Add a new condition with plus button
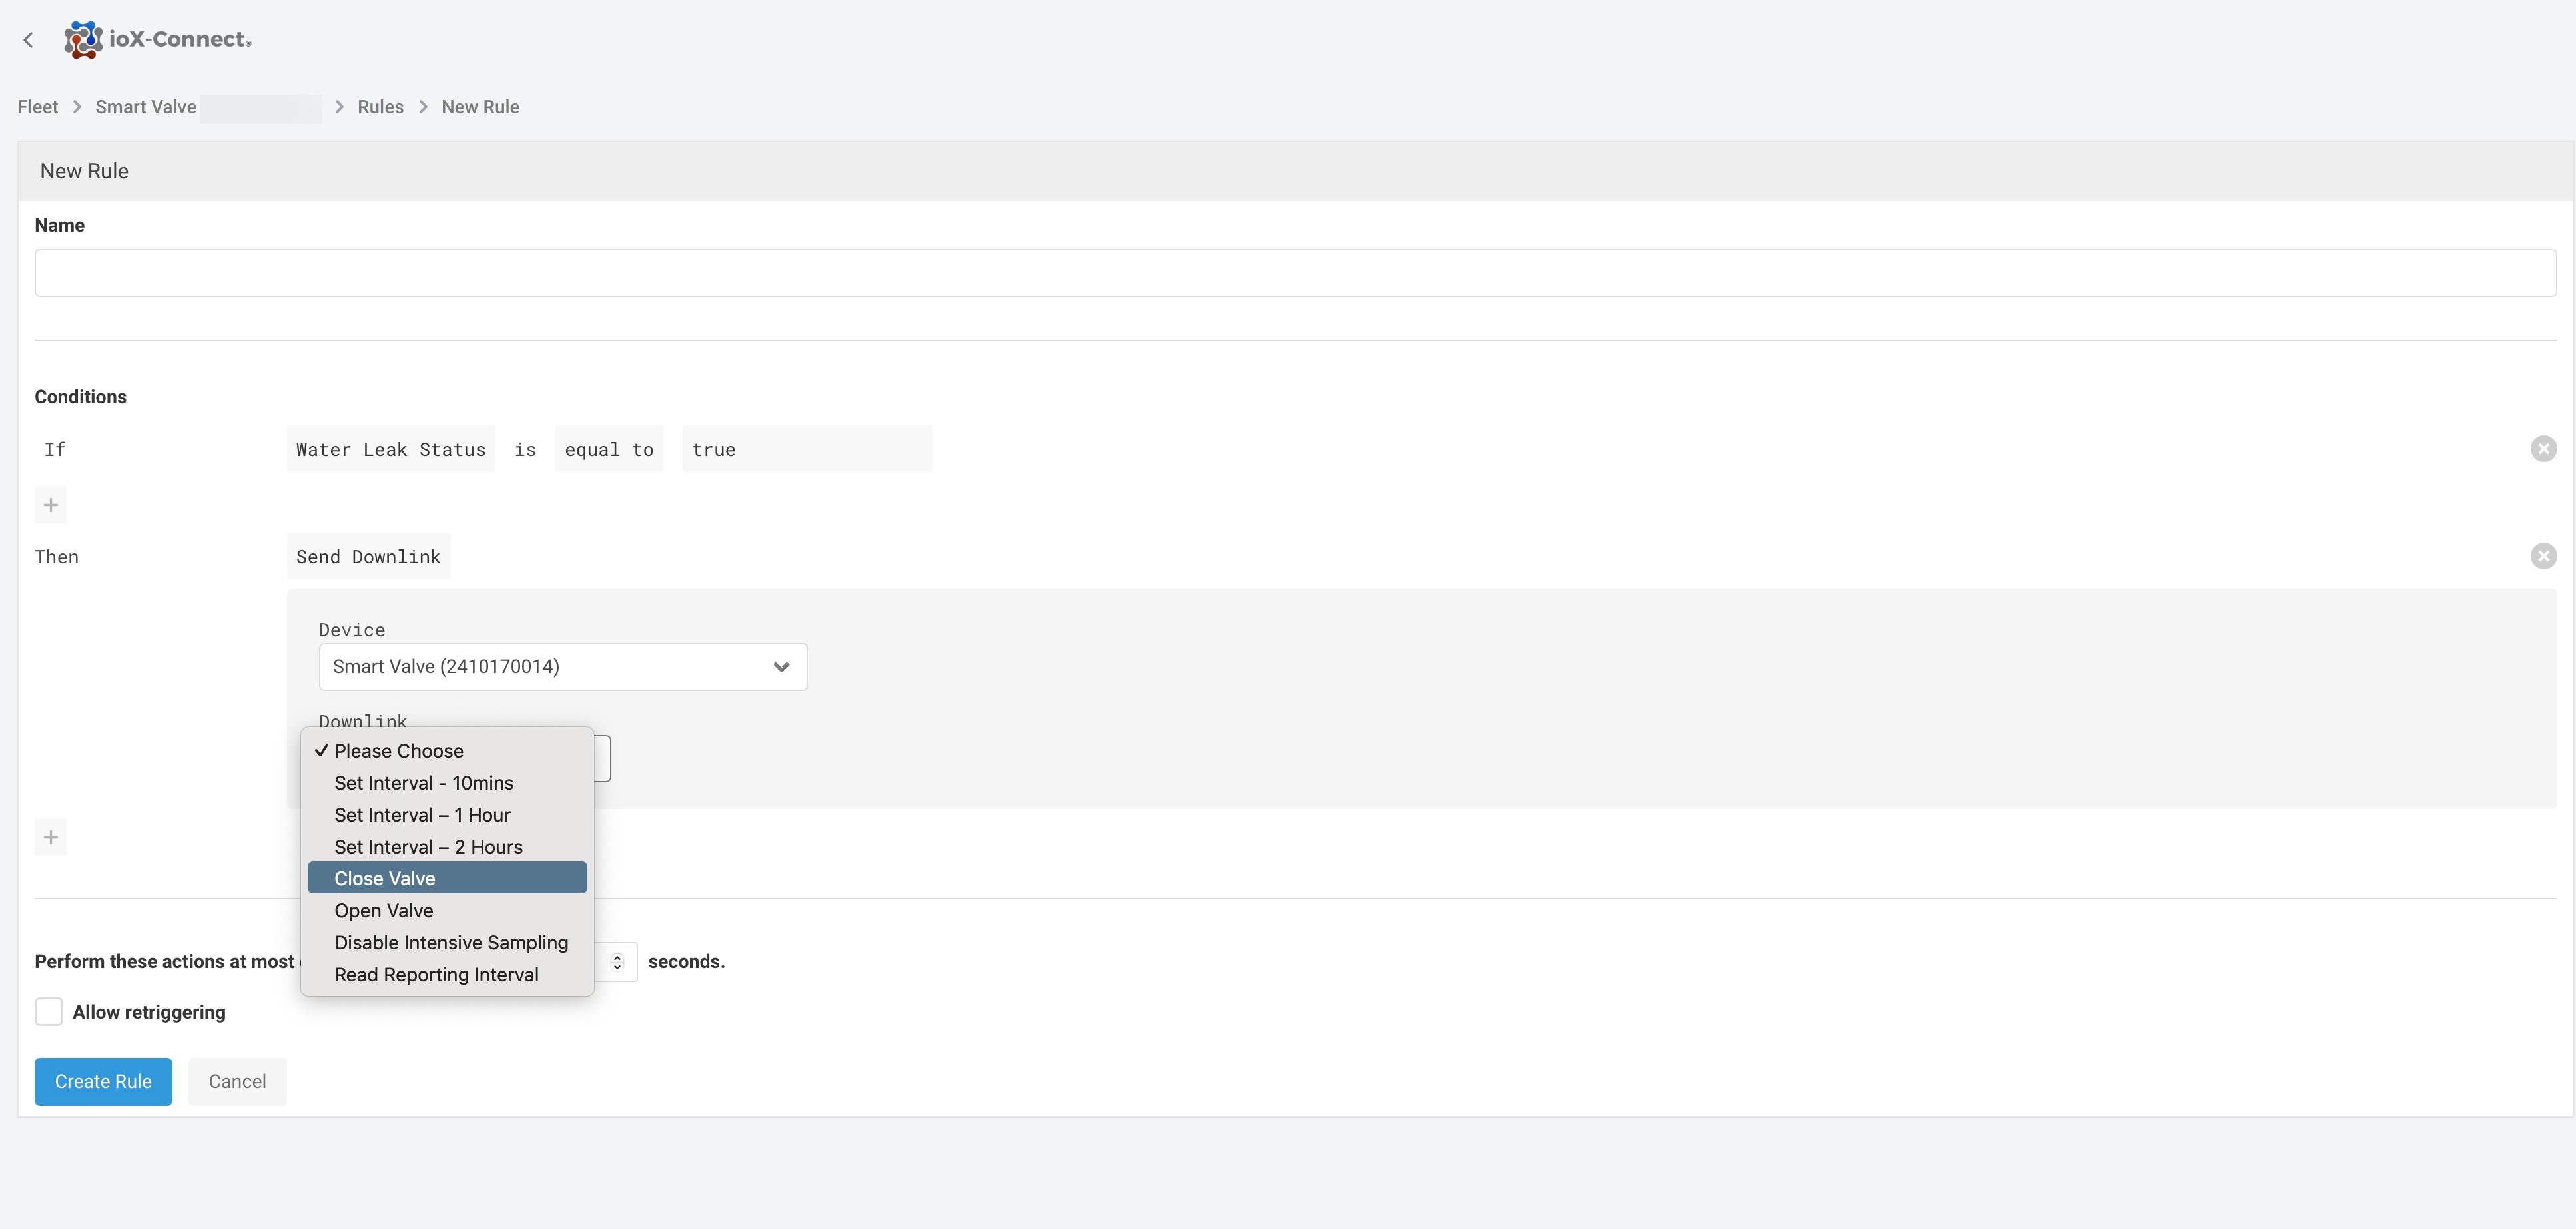Image resolution: width=2576 pixels, height=1229 pixels. 51,505
